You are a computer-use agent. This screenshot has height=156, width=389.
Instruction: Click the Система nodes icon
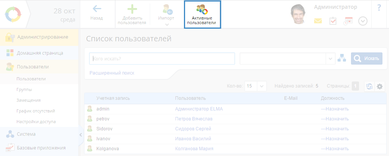10,134
